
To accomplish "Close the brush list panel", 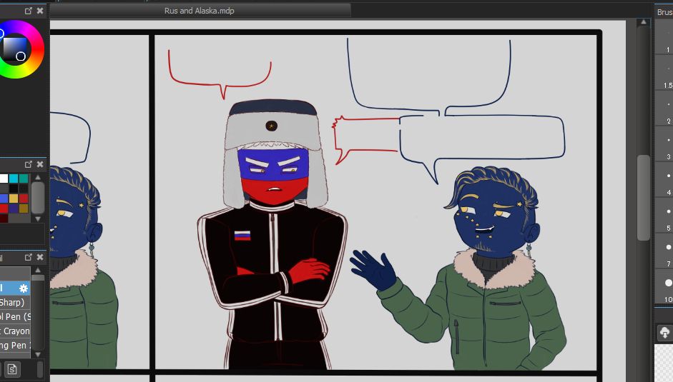I will coord(40,257).
